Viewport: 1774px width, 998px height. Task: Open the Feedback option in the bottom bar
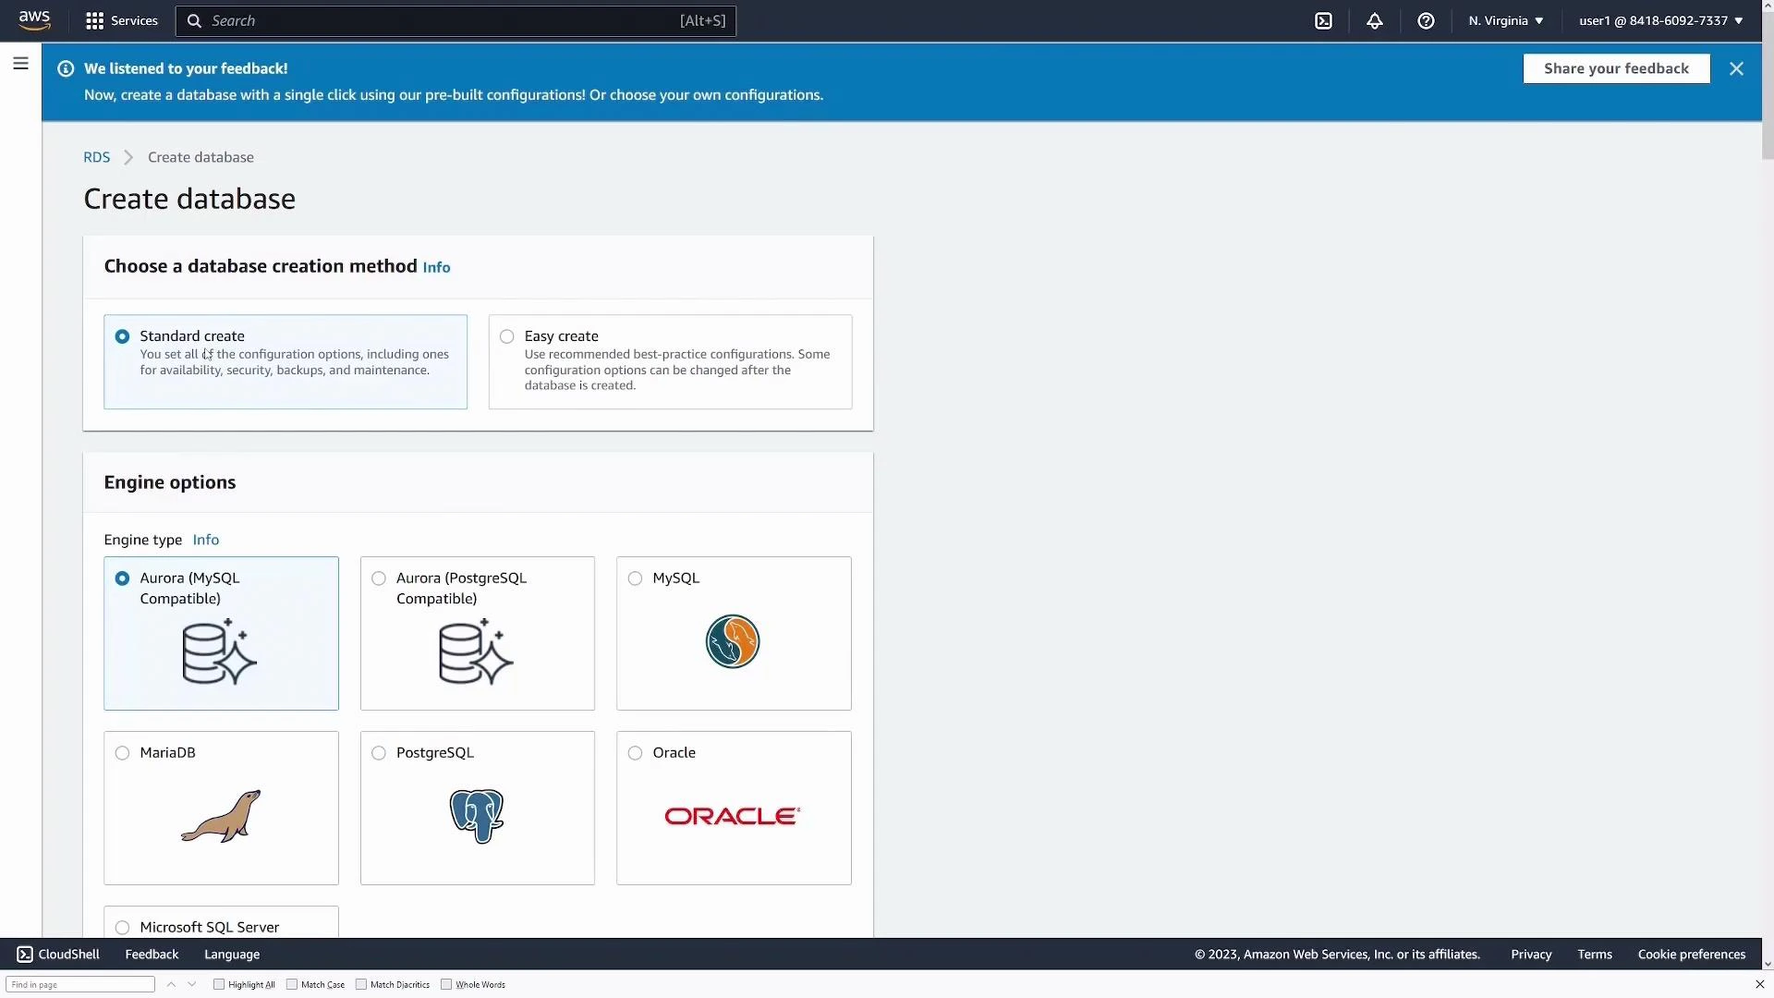click(151, 954)
